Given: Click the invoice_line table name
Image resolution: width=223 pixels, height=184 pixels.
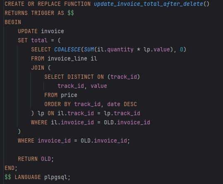Looking at the screenshot, I should [67, 58].
